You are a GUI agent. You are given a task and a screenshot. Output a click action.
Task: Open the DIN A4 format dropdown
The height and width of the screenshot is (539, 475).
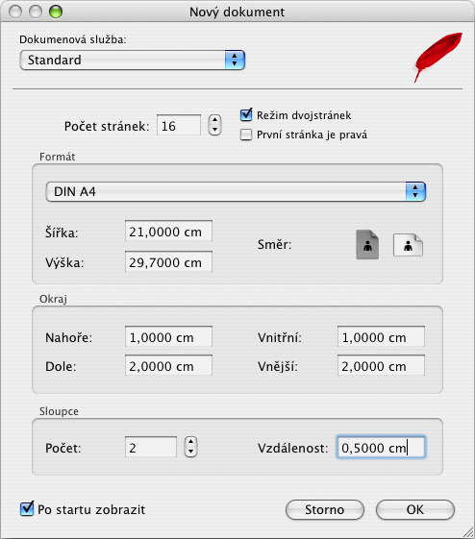coord(236,191)
